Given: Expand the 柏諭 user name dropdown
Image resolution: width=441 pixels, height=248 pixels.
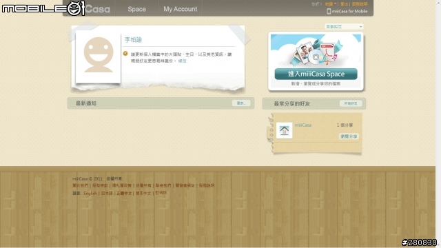Looking at the screenshot, I should click(331, 4).
